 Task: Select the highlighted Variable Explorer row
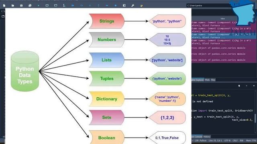[224, 36]
